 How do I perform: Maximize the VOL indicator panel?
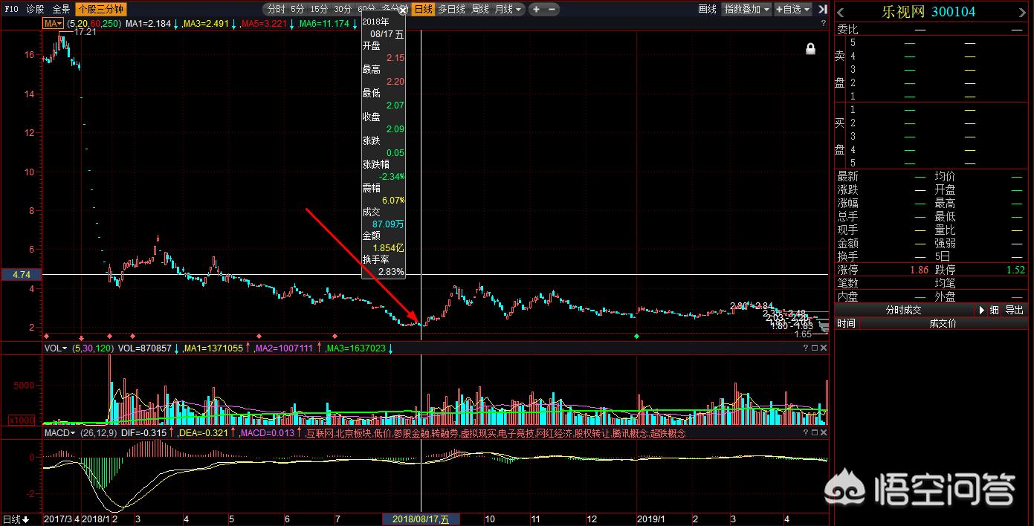click(813, 348)
